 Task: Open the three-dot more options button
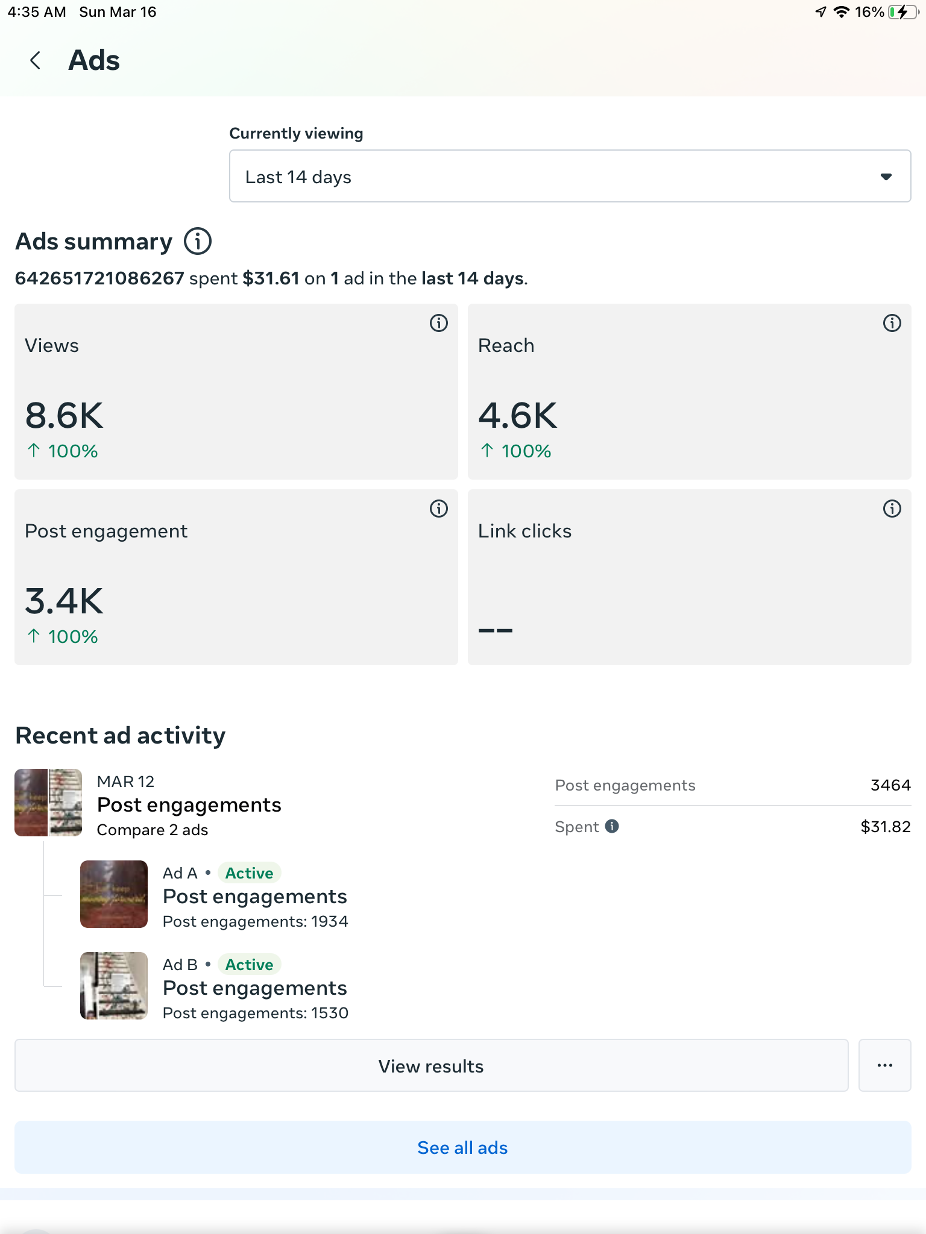(884, 1065)
